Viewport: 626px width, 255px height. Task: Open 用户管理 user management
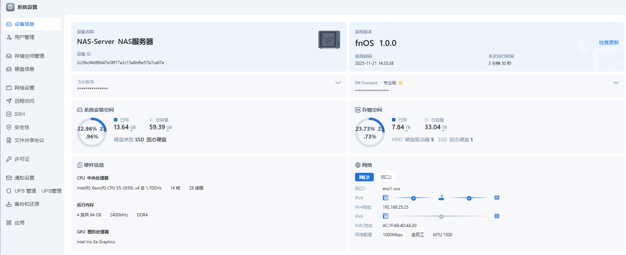[x=24, y=37]
